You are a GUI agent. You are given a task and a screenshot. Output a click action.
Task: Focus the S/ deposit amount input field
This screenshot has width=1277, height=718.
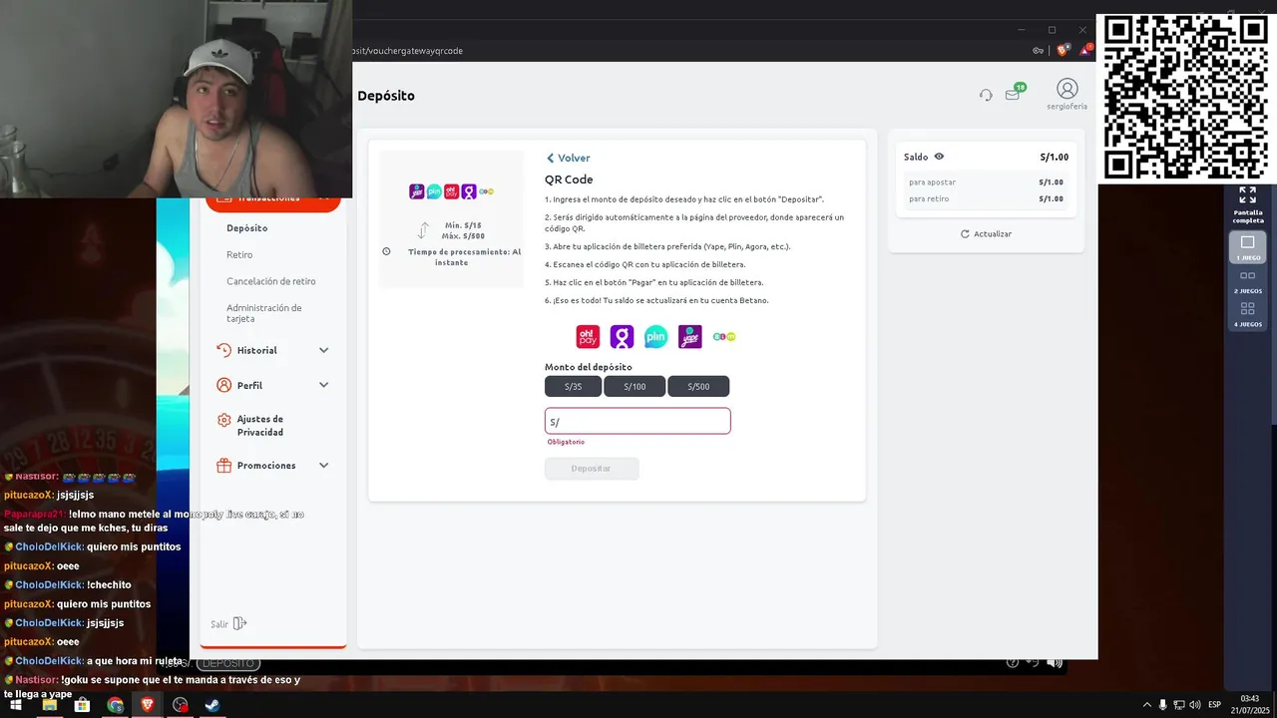(638, 421)
